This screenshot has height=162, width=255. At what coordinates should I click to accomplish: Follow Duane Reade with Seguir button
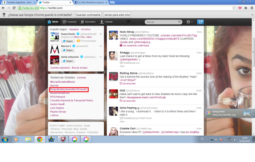tap(68, 41)
